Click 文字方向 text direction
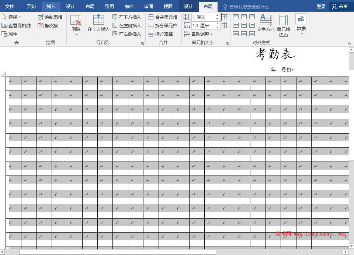This screenshot has width=354, height=255. 266,23
